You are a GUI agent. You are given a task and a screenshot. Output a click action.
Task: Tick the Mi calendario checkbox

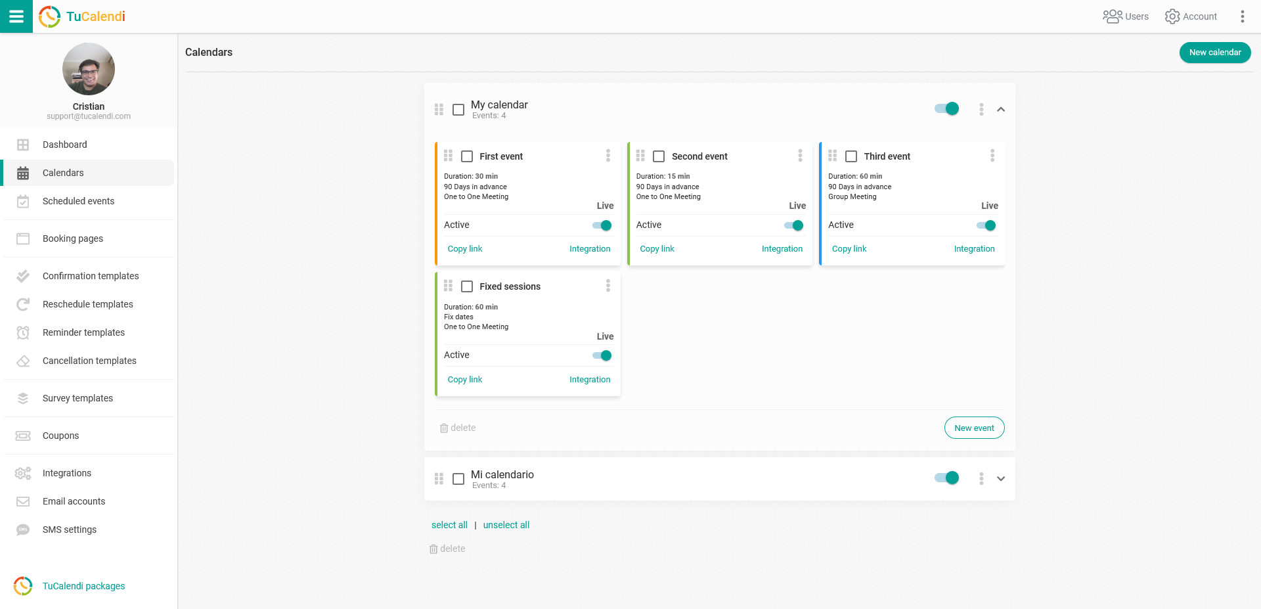coord(458,479)
